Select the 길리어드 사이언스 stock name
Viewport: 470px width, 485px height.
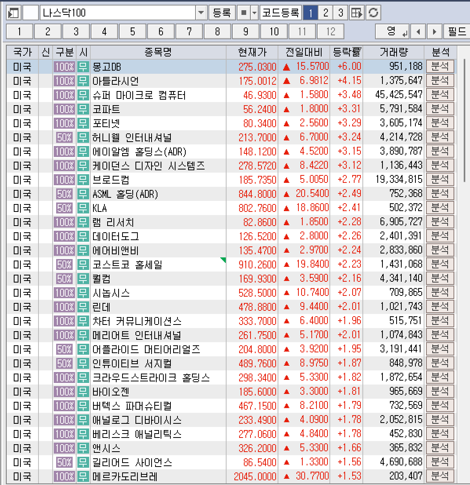(x=132, y=462)
